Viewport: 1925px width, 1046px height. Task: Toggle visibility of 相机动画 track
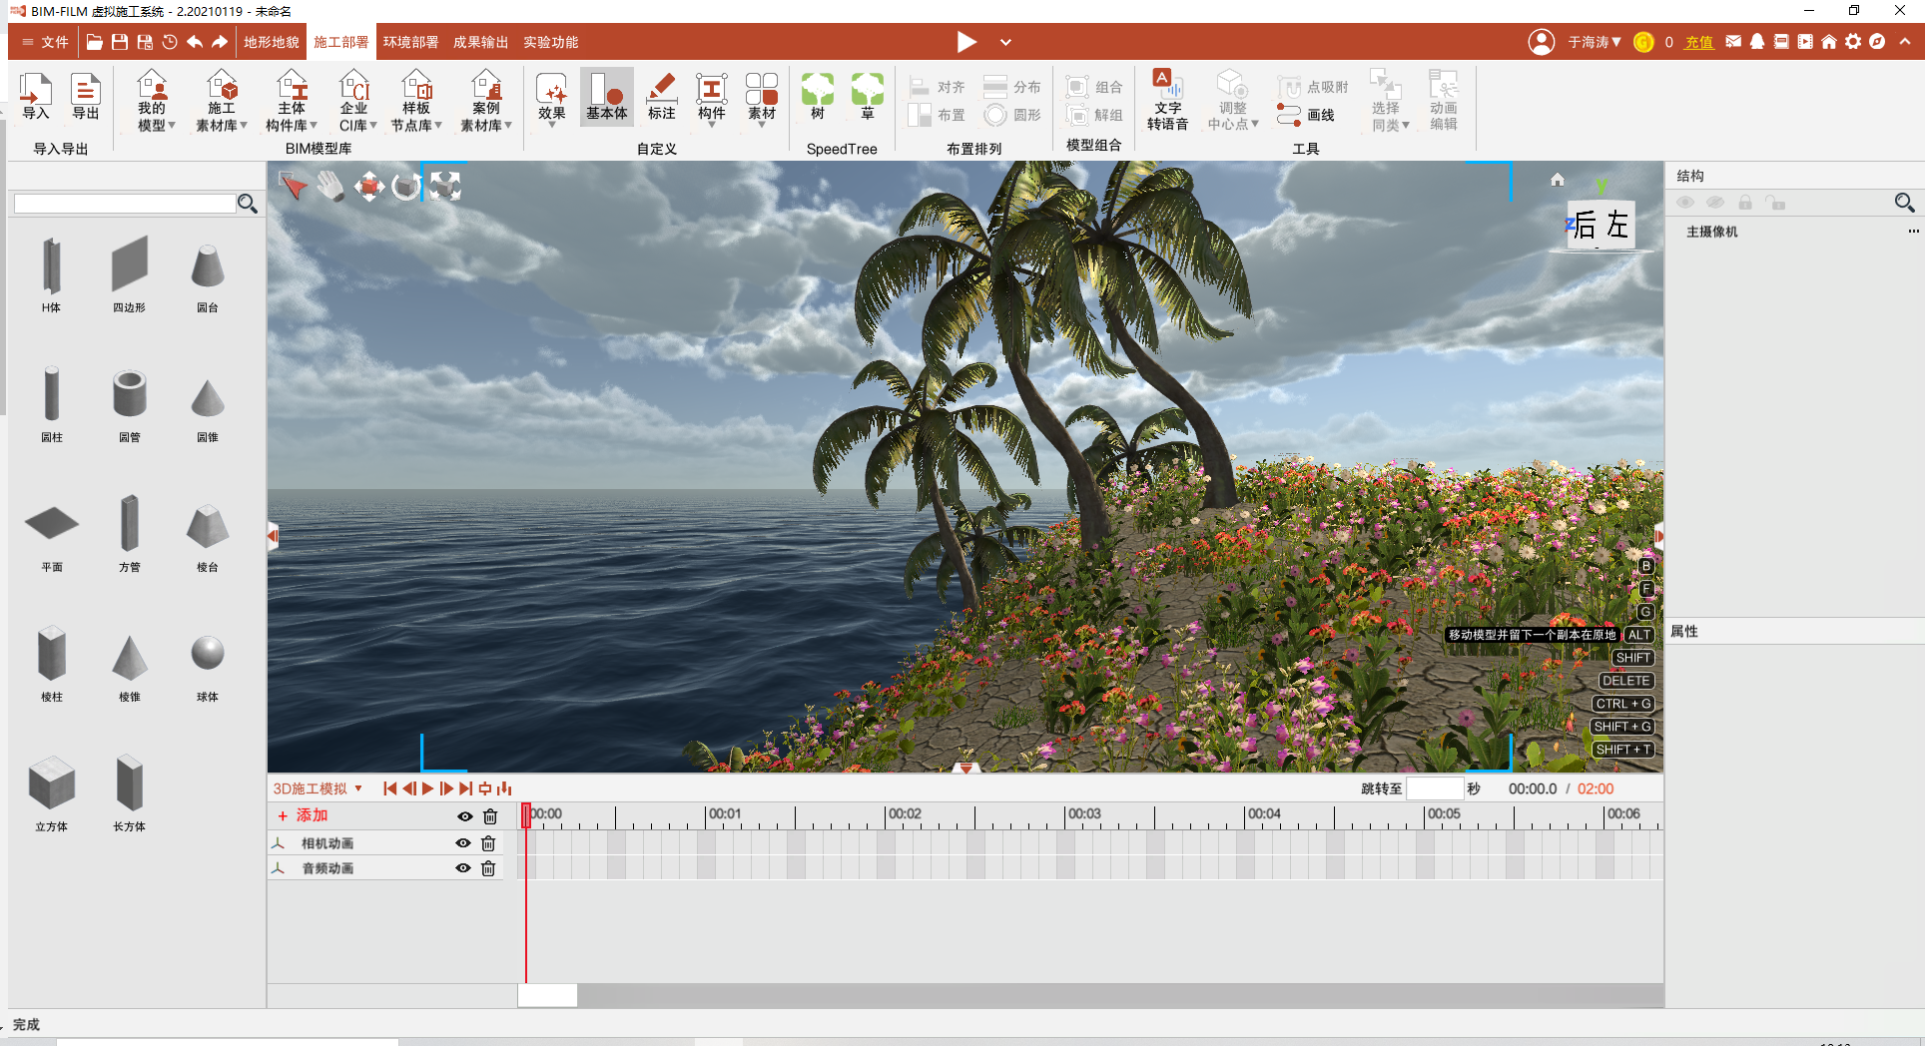pyautogui.click(x=463, y=843)
